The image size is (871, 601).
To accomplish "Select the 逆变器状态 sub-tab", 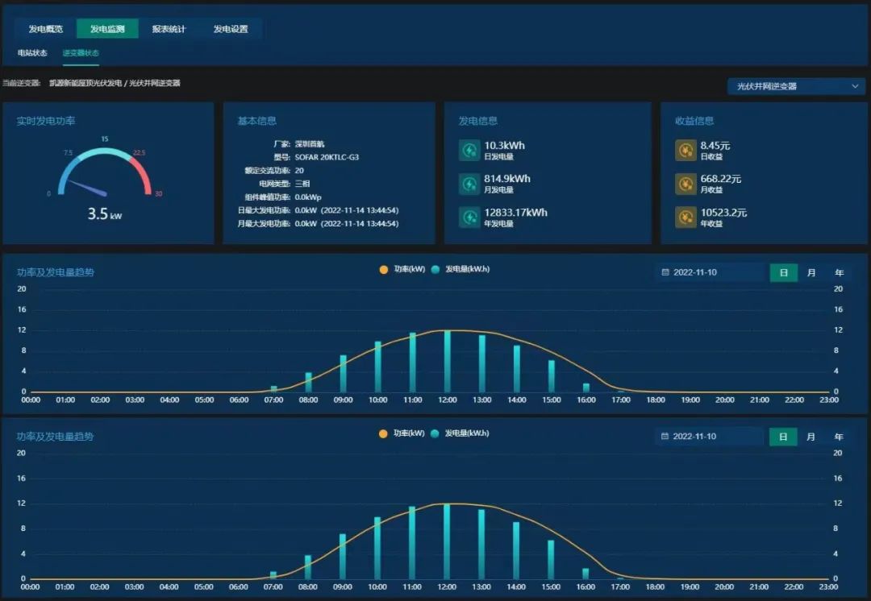I will pyautogui.click(x=81, y=52).
